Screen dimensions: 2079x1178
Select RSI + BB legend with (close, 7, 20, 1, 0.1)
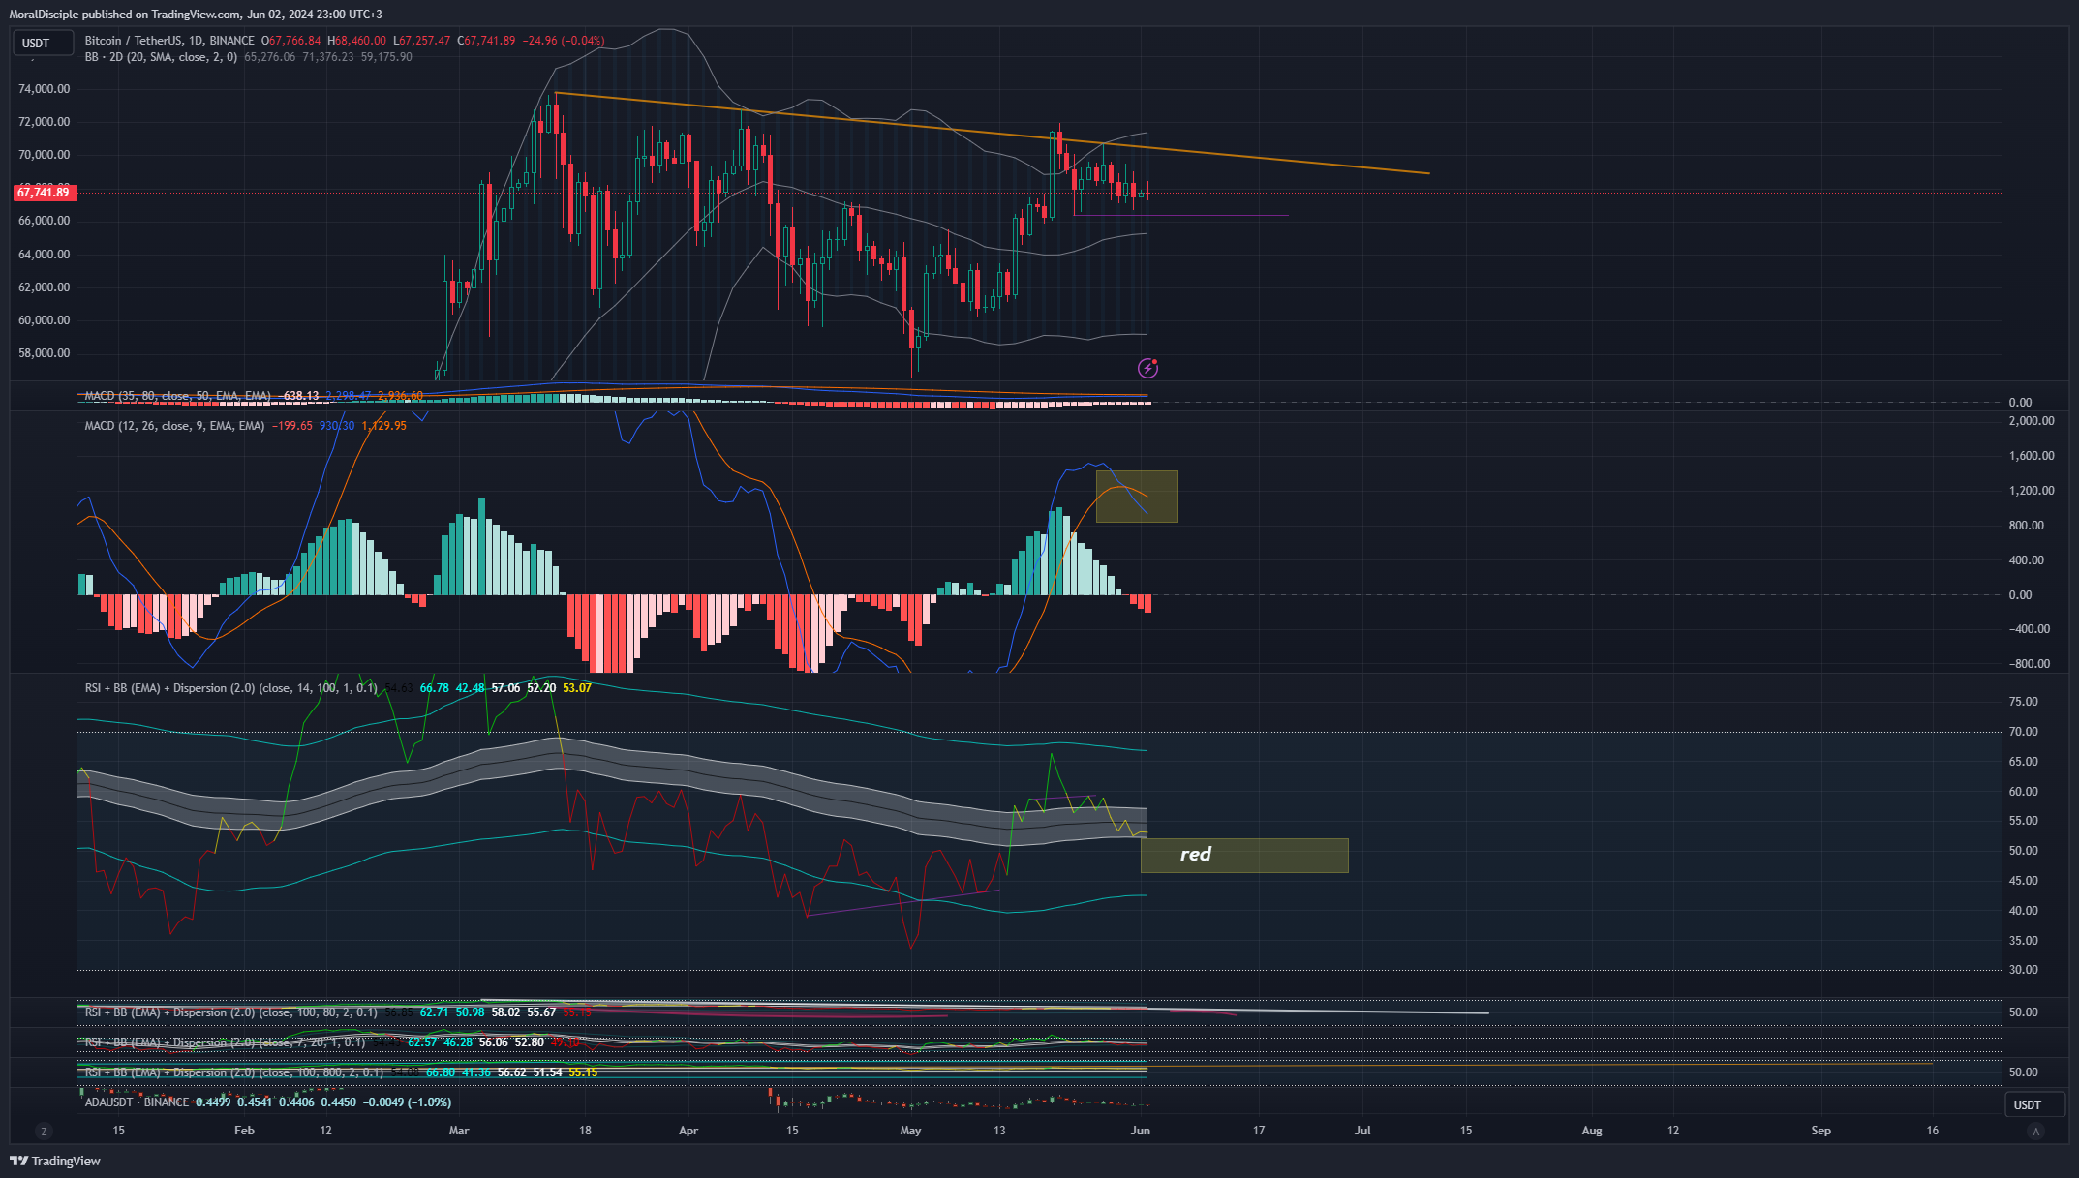click(x=226, y=1042)
